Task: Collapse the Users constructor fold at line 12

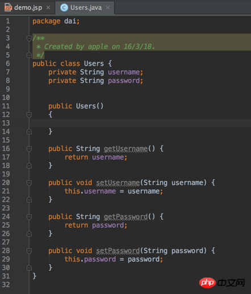Action: coord(29,115)
